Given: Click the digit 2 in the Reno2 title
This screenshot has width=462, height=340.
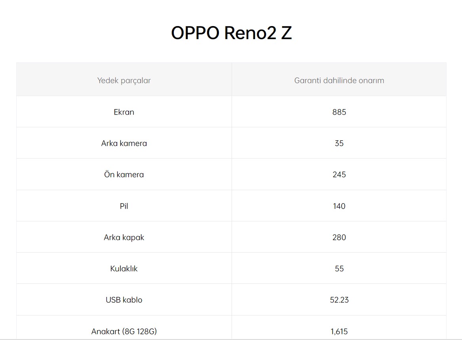Looking at the screenshot, I should click(271, 33).
